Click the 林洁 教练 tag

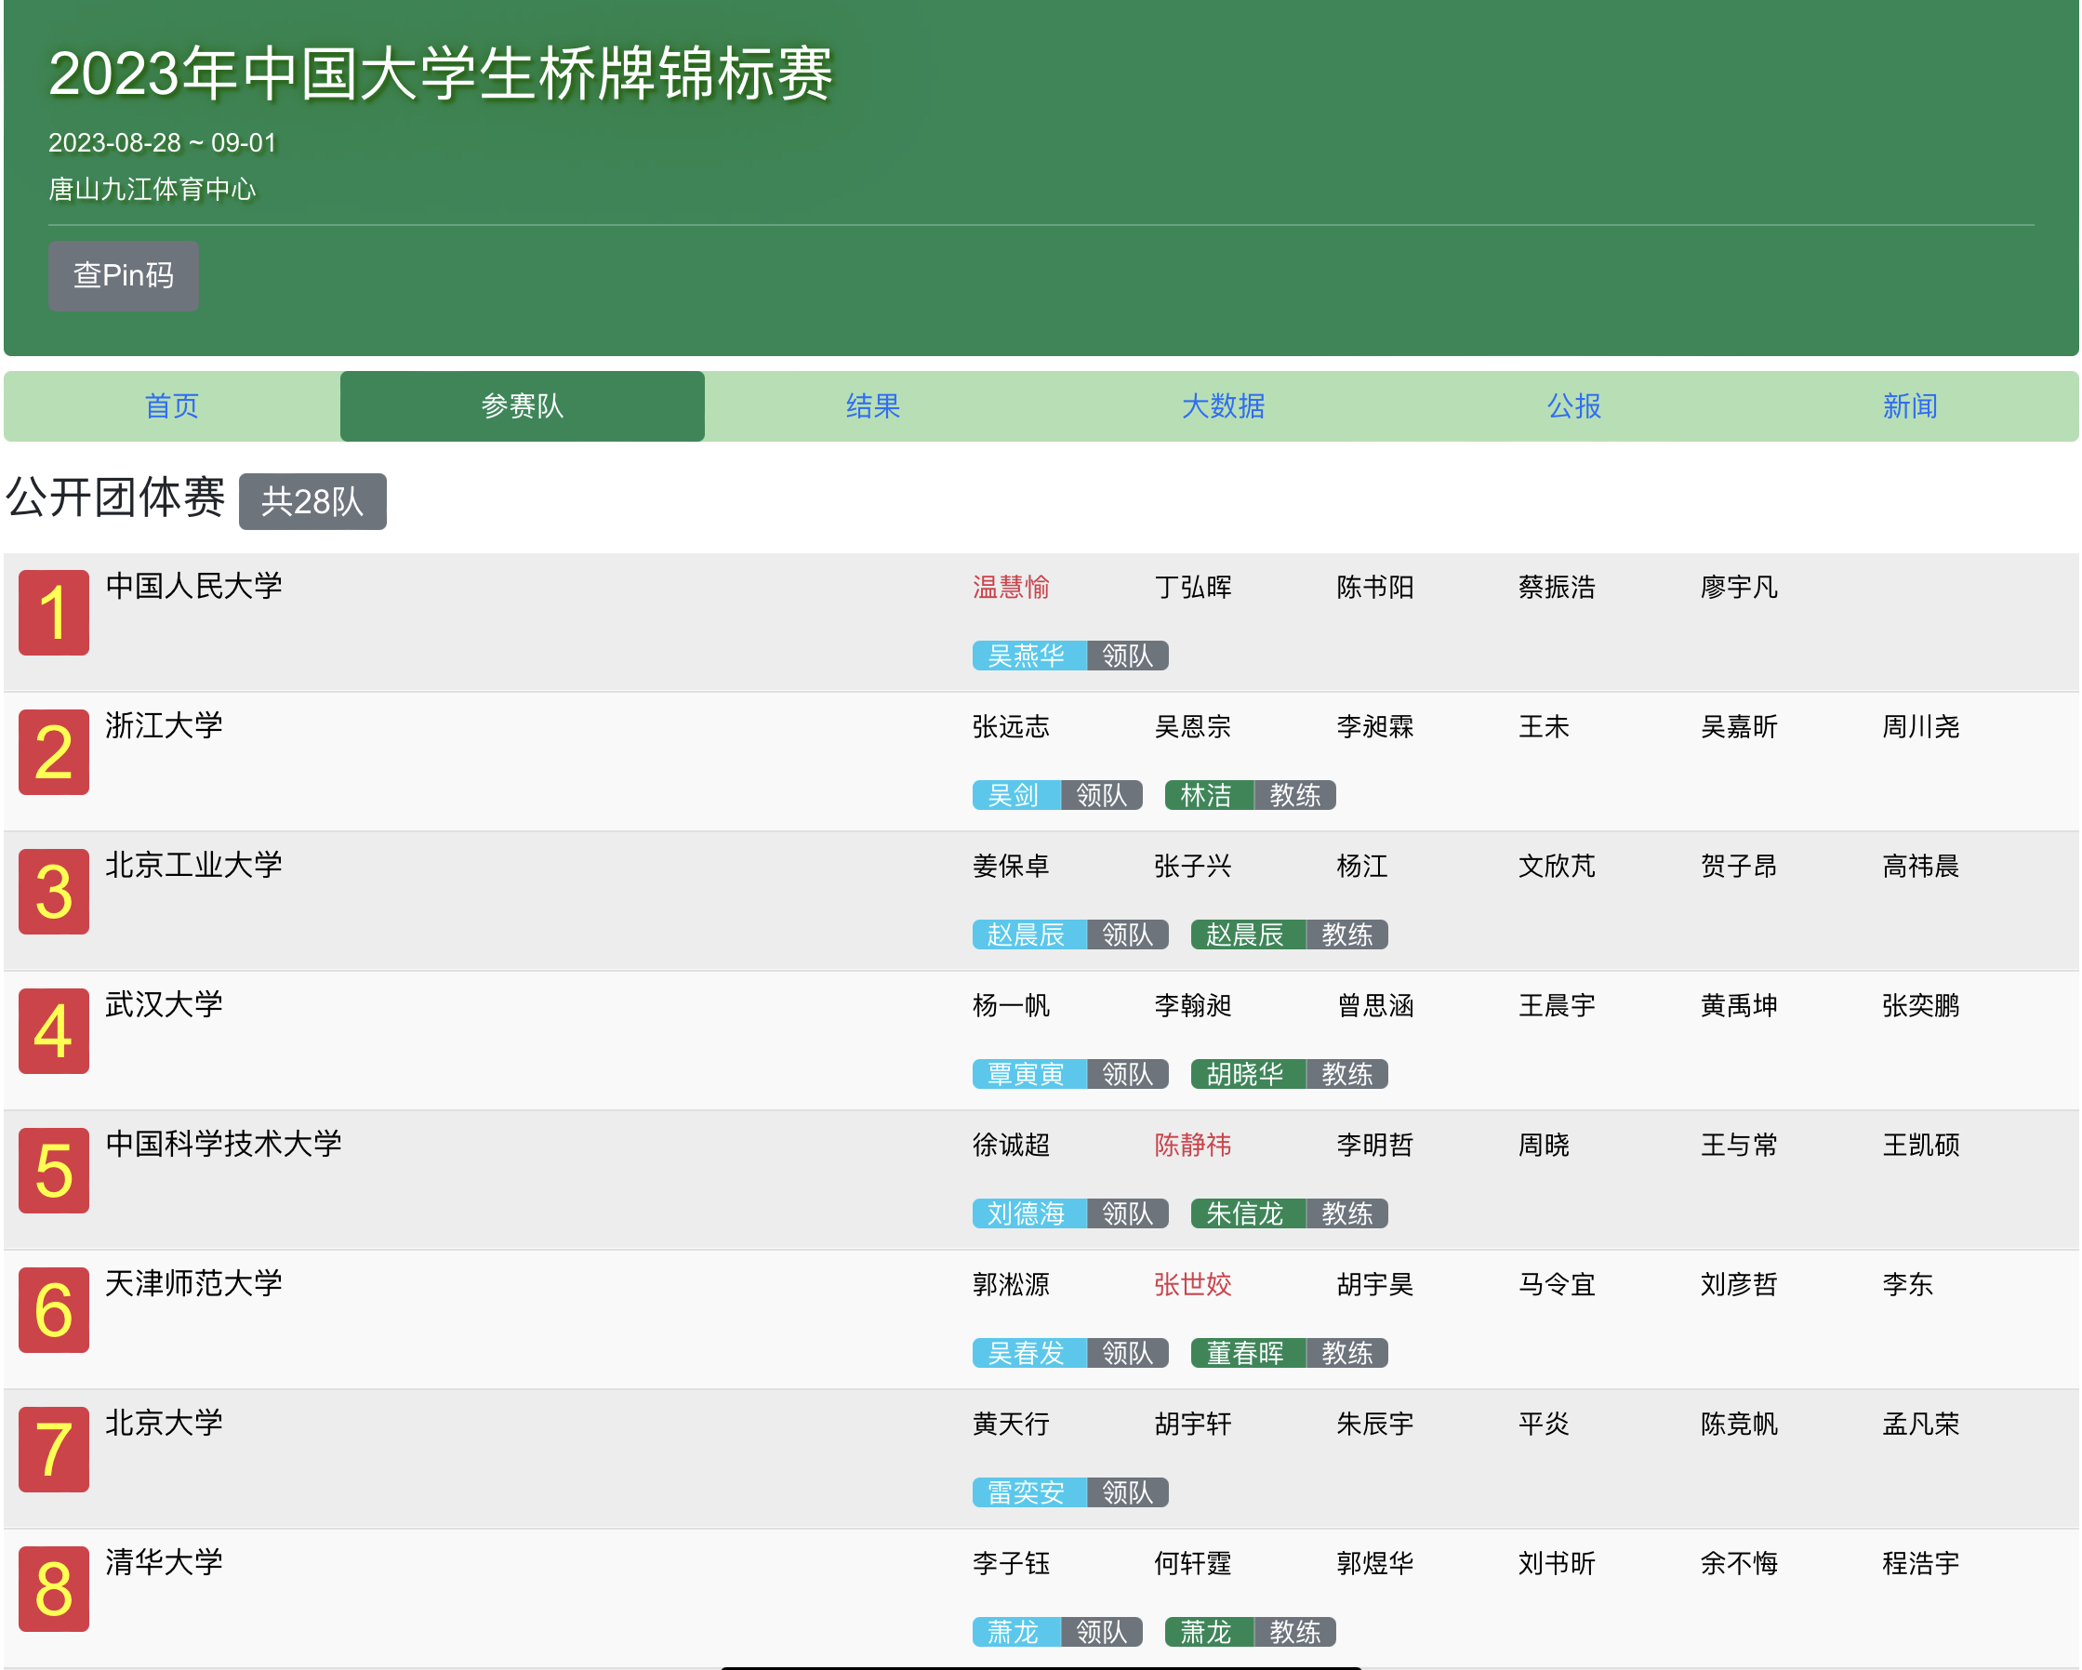tap(1251, 795)
